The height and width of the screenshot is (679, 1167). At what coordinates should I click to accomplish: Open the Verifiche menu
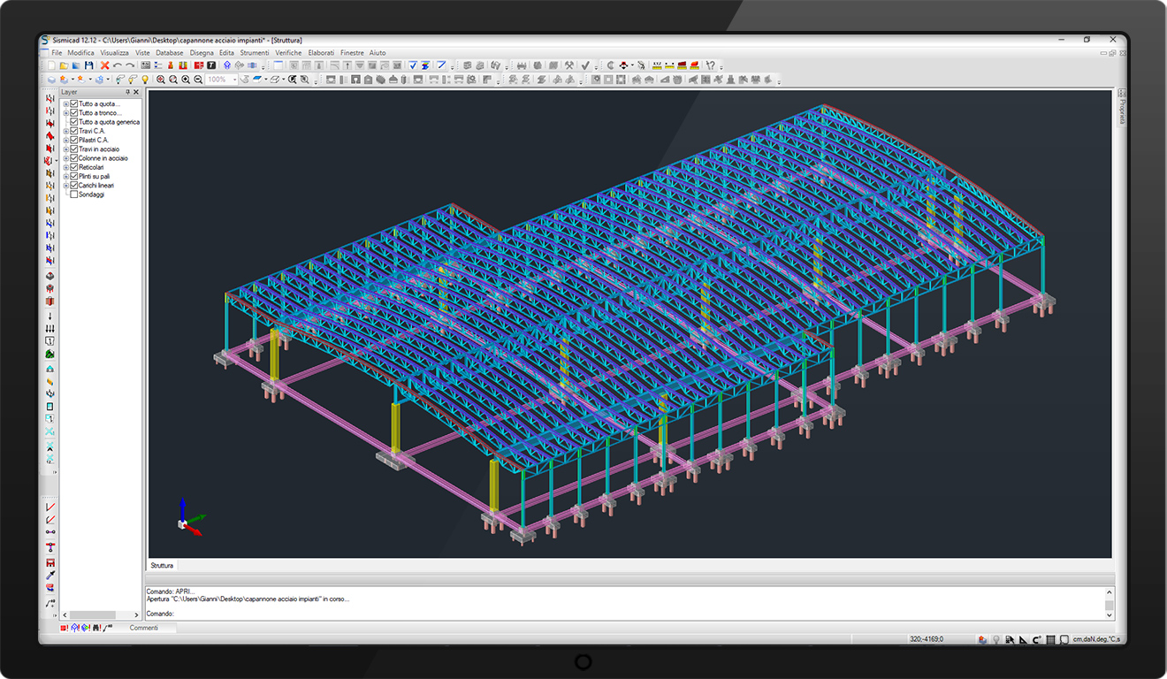288,53
